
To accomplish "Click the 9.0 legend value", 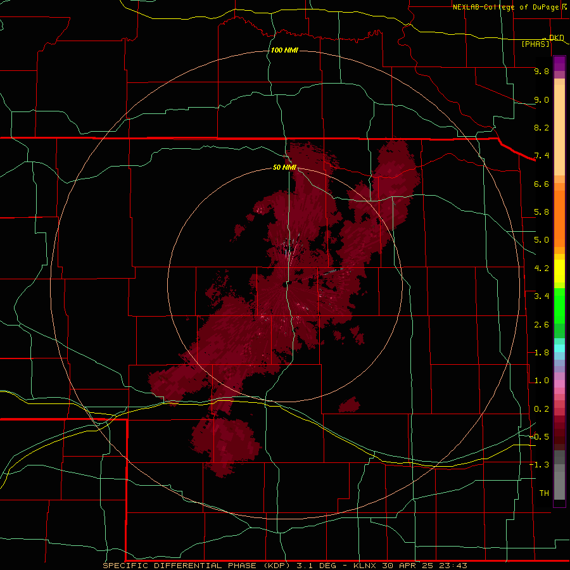I will 541,99.
